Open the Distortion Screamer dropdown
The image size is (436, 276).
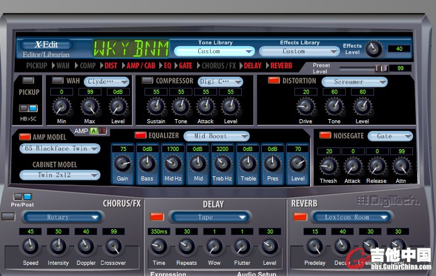click(x=355, y=82)
